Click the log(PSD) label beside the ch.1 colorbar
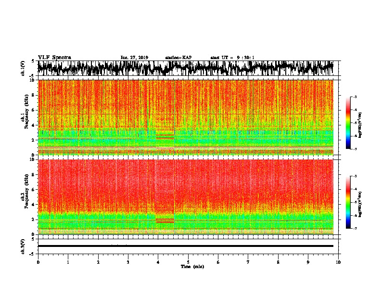This screenshot has width=381, height=294. (x=360, y=125)
